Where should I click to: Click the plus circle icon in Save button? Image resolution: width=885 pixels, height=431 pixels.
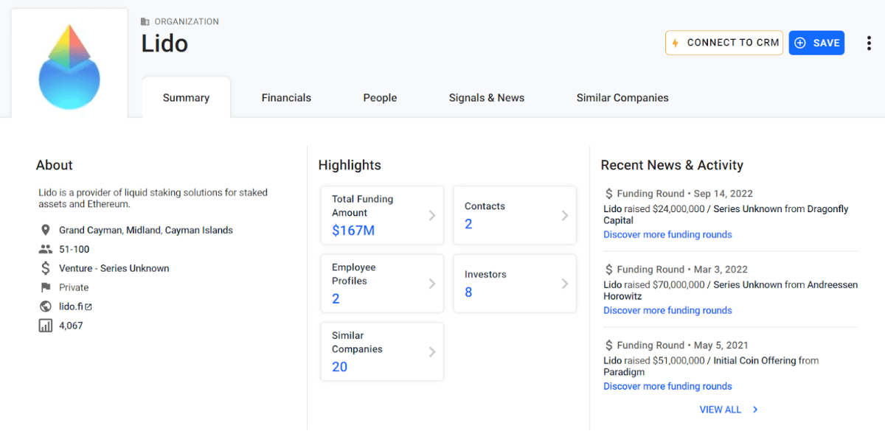(800, 43)
